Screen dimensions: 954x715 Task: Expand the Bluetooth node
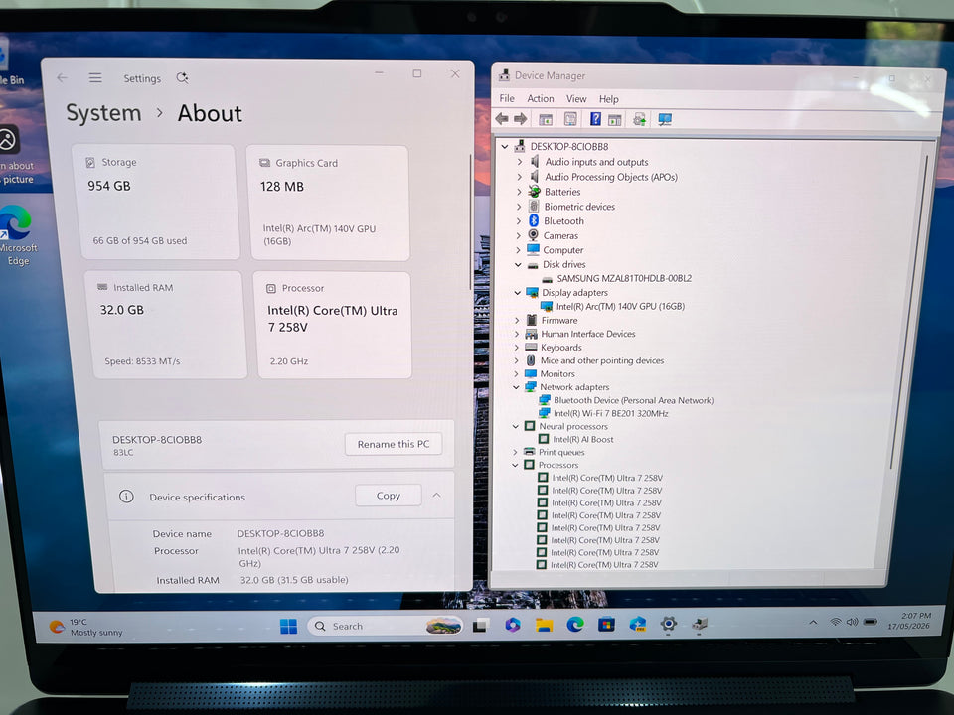pos(519,221)
